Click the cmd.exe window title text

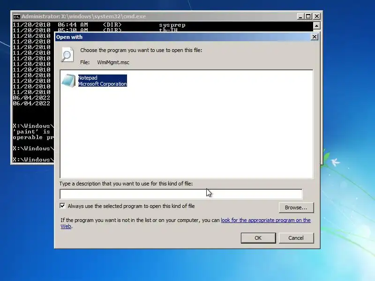click(x=84, y=16)
